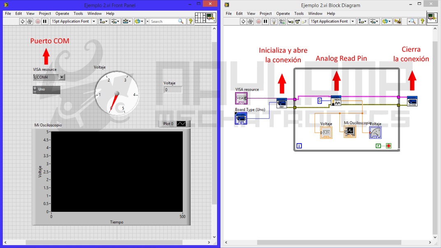Select the Mi Osciloscopio chart terminal

pyautogui.click(x=350, y=132)
